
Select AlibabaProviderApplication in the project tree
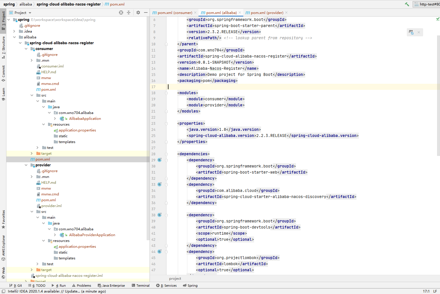(x=92, y=235)
